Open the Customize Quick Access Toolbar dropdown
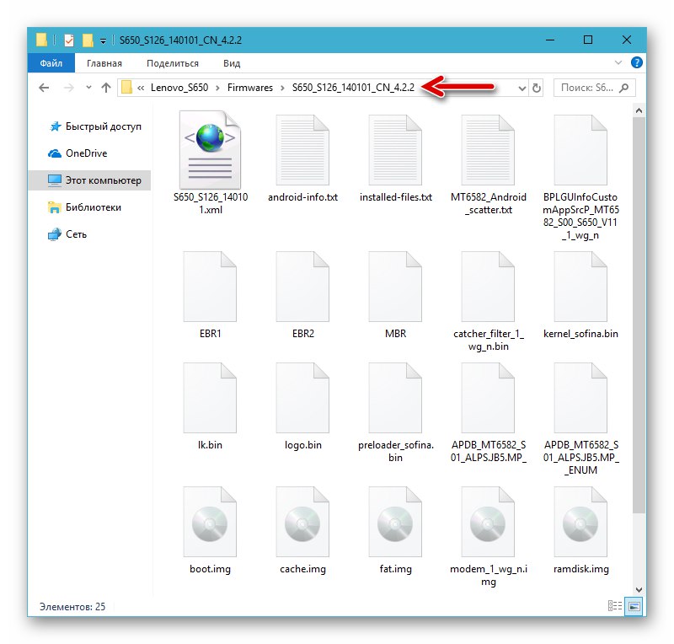674x644 pixels. (104, 40)
